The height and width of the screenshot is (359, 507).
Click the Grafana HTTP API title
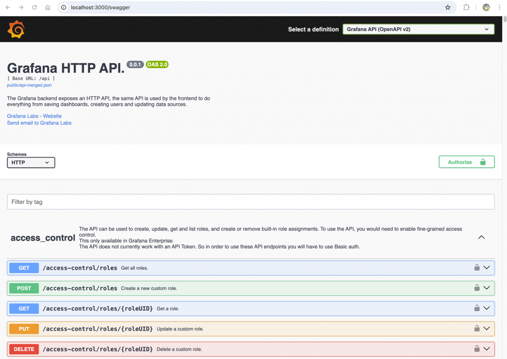[66, 68]
